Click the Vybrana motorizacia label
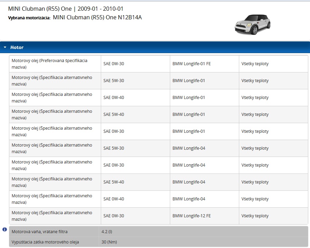 (29, 18)
